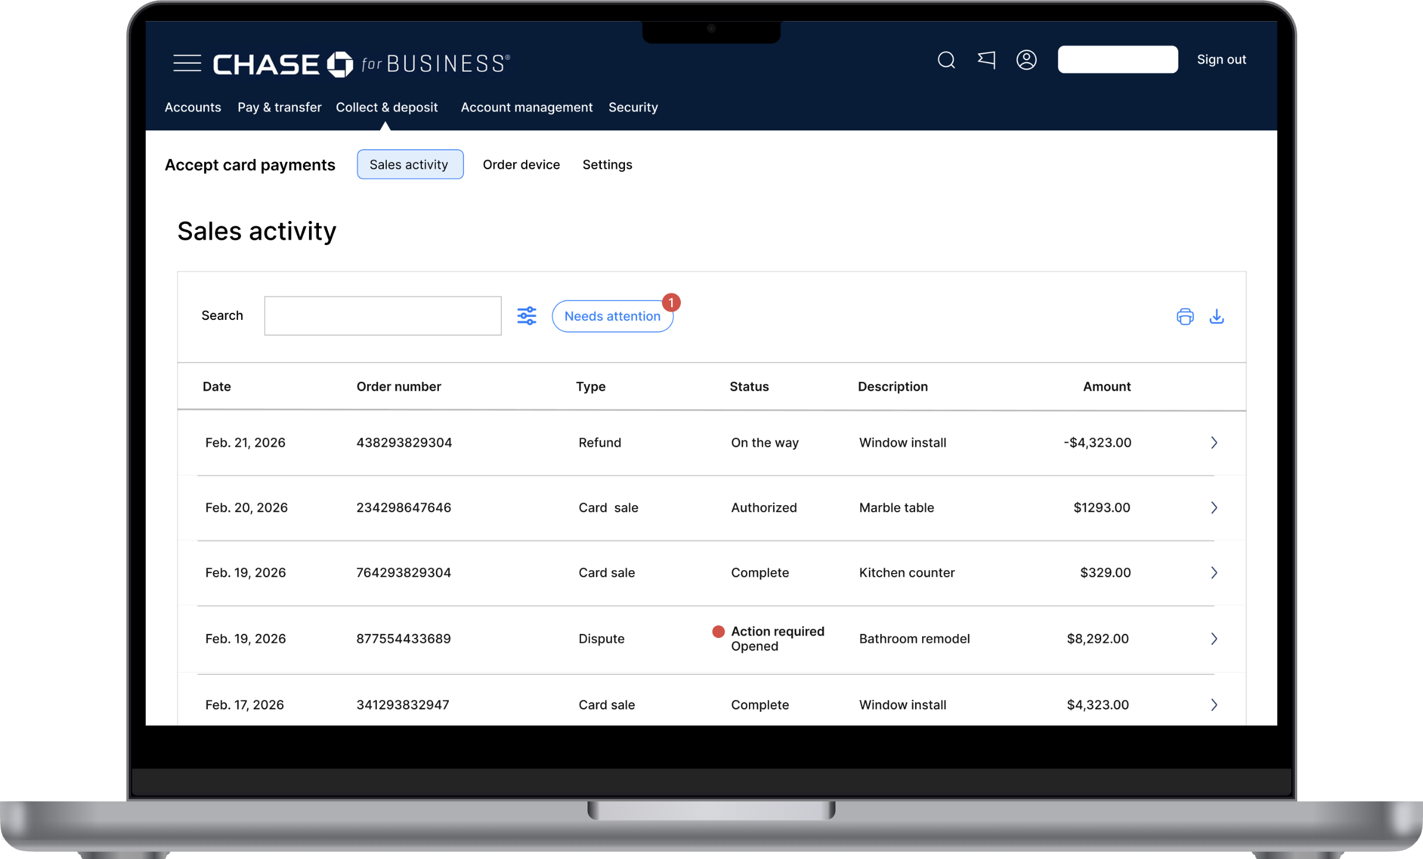Open the Account management menu
Image resolution: width=1423 pixels, height=859 pixels.
[x=527, y=107]
